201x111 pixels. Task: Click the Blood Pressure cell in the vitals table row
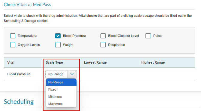point(19,74)
